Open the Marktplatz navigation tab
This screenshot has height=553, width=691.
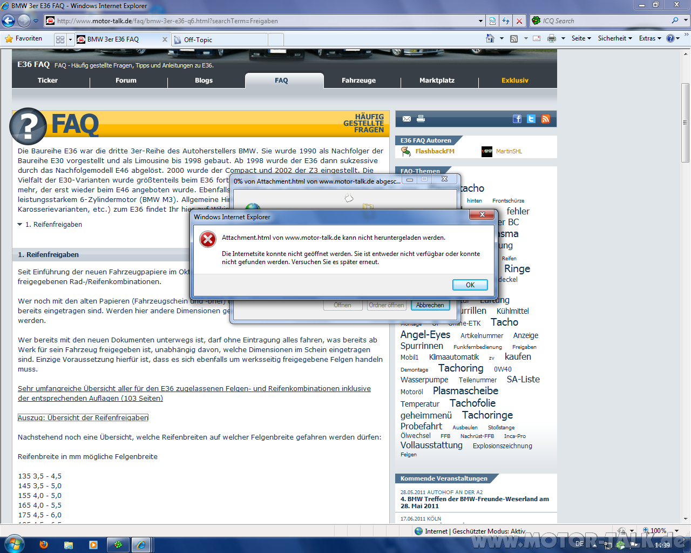[437, 80]
